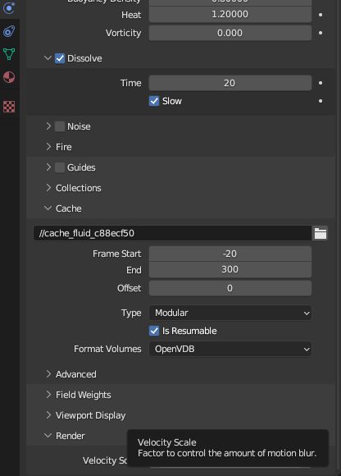Animate the Heat property dot
The height and width of the screenshot is (476, 341).
(321, 15)
